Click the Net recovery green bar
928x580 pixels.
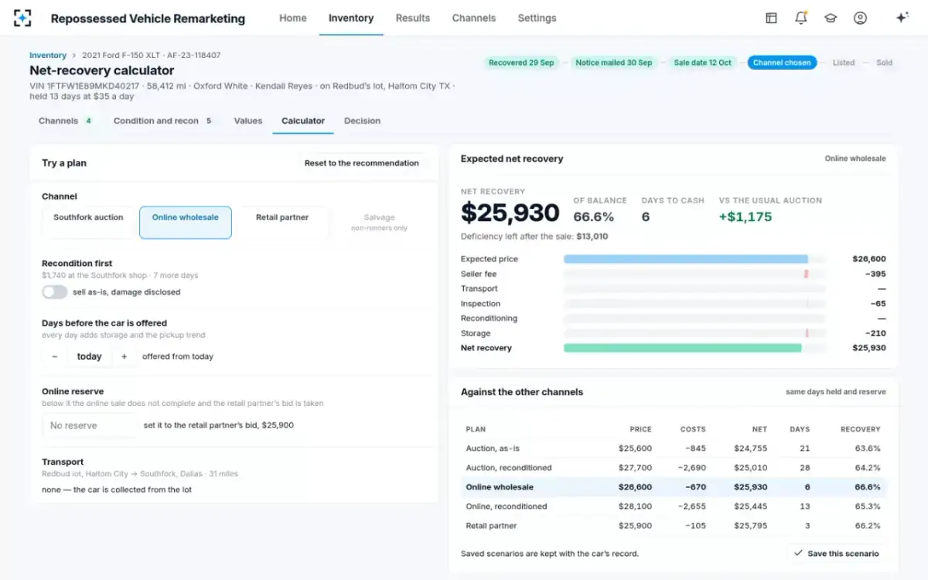[x=683, y=348]
